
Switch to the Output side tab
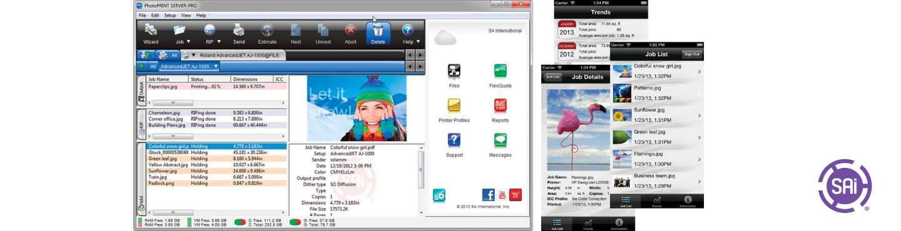click(x=141, y=91)
